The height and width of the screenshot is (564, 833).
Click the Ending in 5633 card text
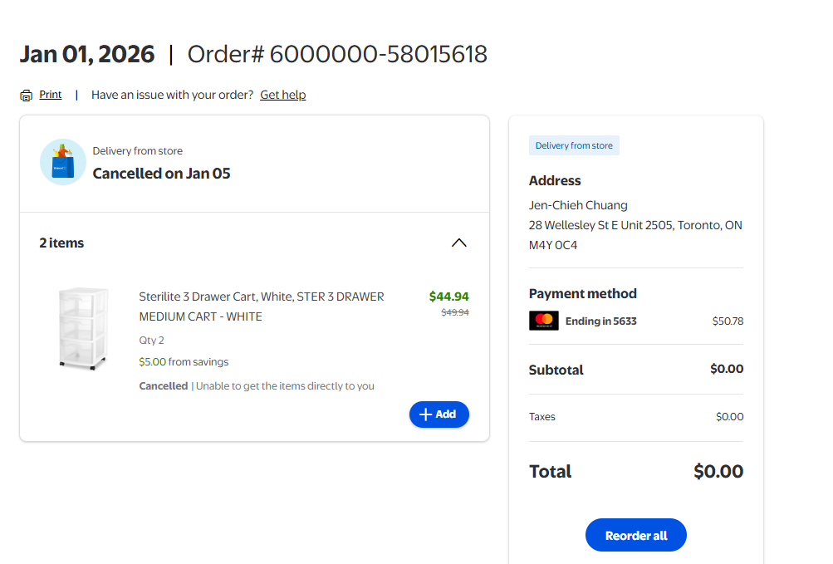[x=600, y=321]
